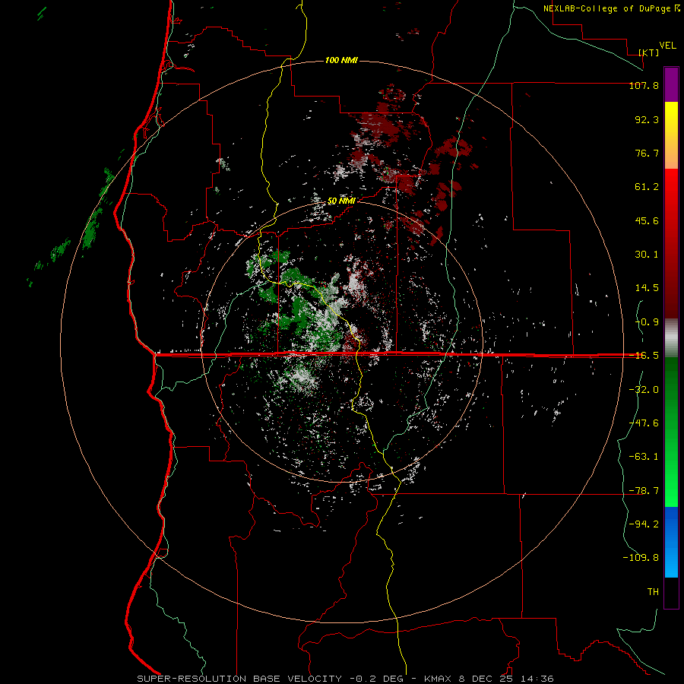Click the 92.3 velocity scale value

pyautogui.click(x=647, y=119)
